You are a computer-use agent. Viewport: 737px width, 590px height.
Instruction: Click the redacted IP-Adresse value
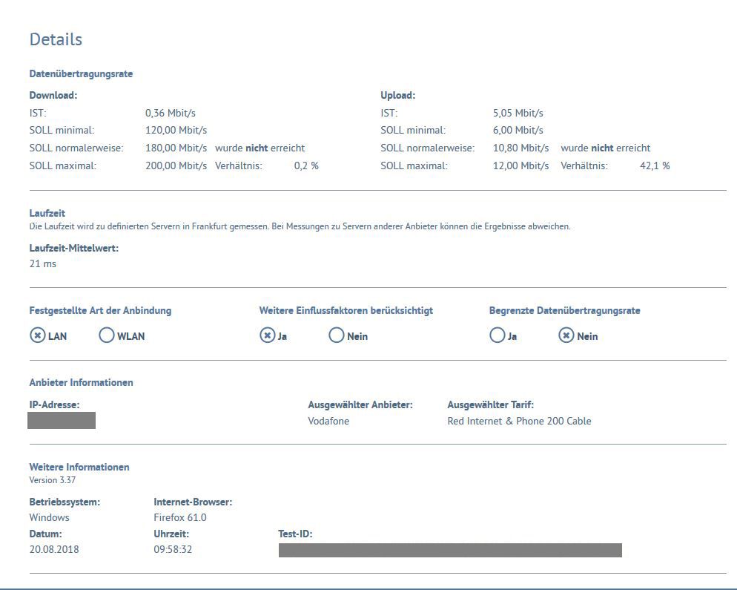coord(62,421)
